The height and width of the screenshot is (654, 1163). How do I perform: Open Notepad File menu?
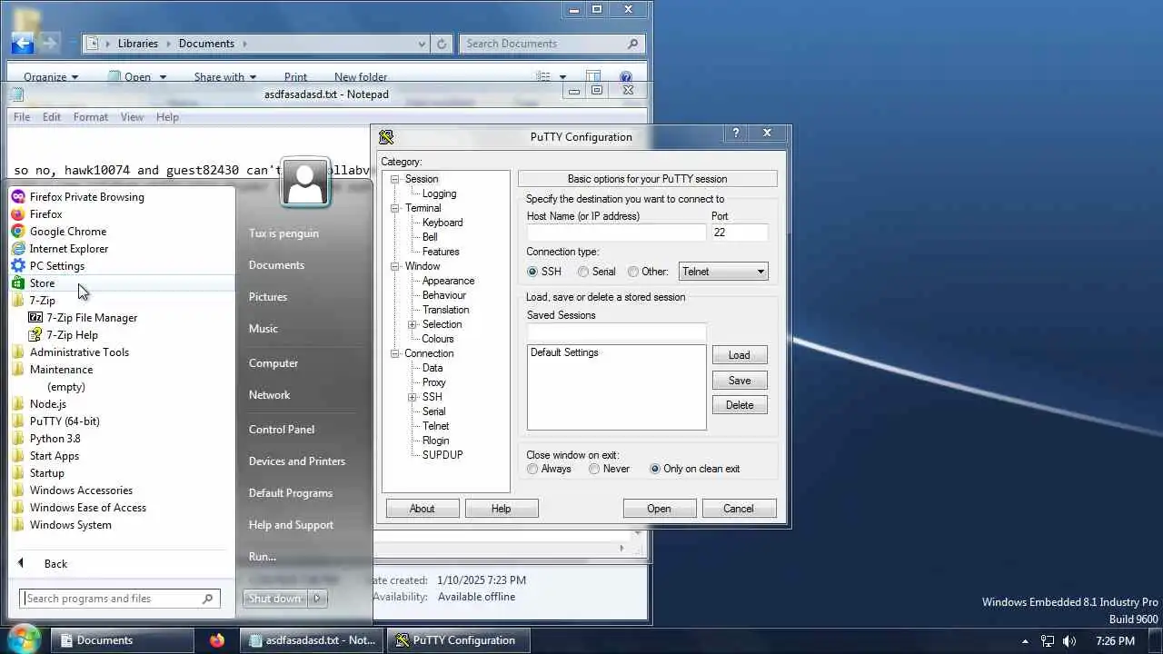click(22, 117)
